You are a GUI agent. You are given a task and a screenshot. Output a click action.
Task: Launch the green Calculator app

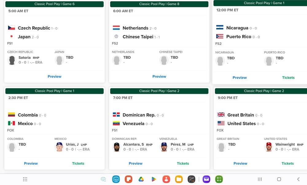(219, 179)
